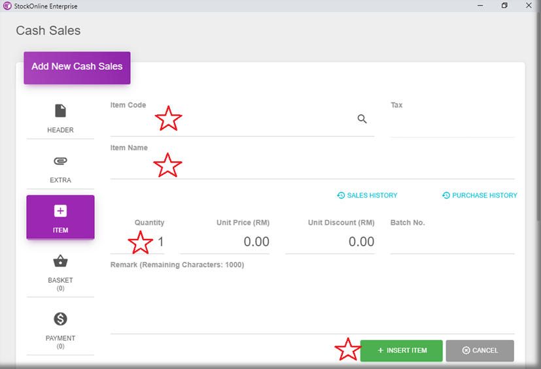Click the search magnifier icon in Item Code
The height and width of the screenshot is (369, 541).
362,119
